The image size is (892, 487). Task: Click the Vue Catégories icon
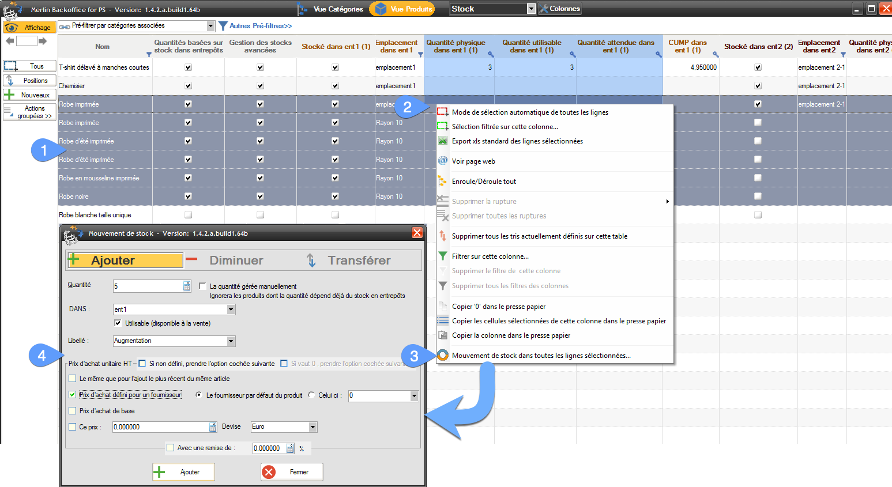(303, 9)
